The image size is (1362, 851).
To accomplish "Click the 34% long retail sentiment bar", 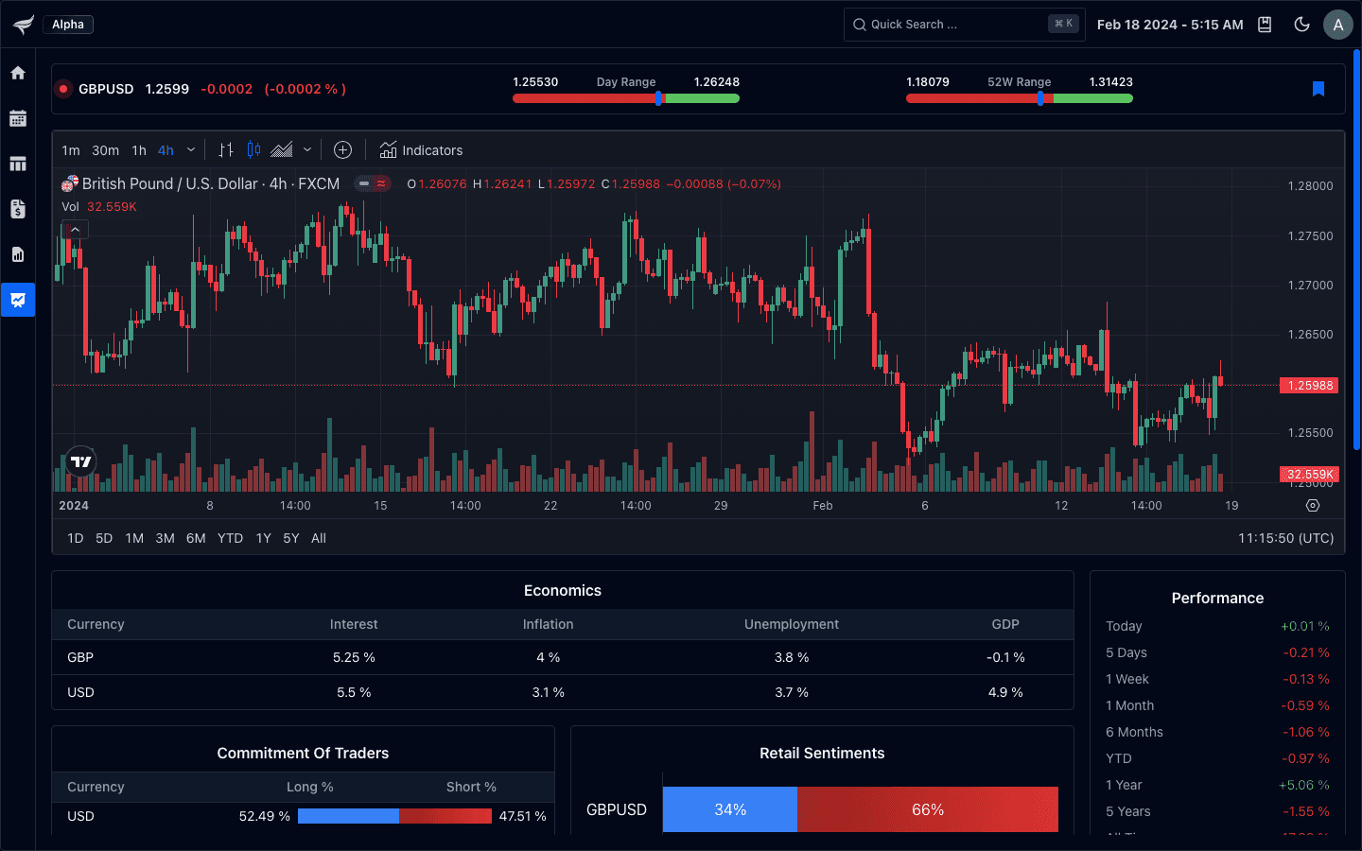I will tap(730, 809).
